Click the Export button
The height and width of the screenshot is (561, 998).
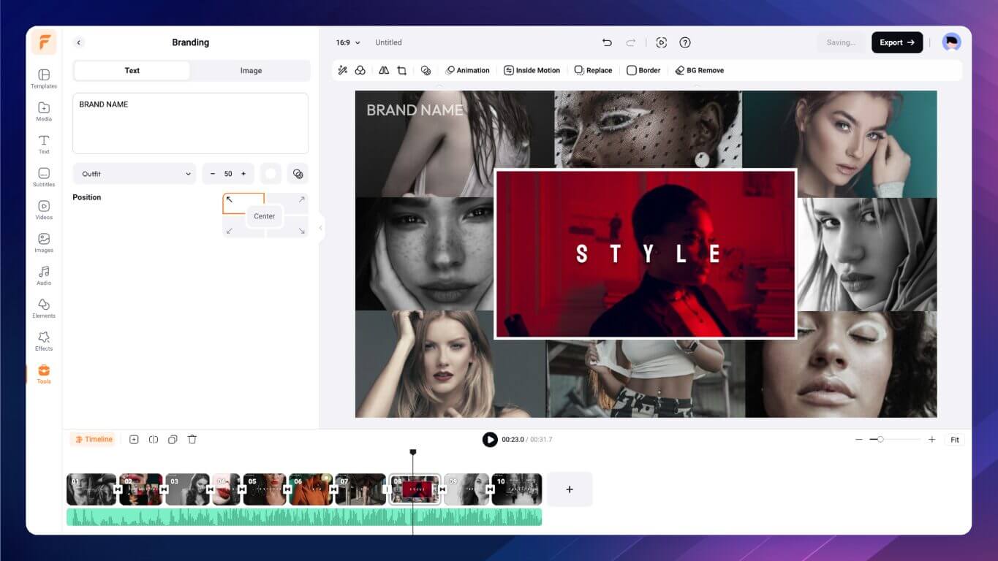tap(896, 42)
